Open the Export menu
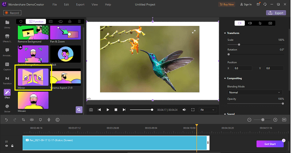The height and width of the screenshot is (153, 292). point(80,4)
